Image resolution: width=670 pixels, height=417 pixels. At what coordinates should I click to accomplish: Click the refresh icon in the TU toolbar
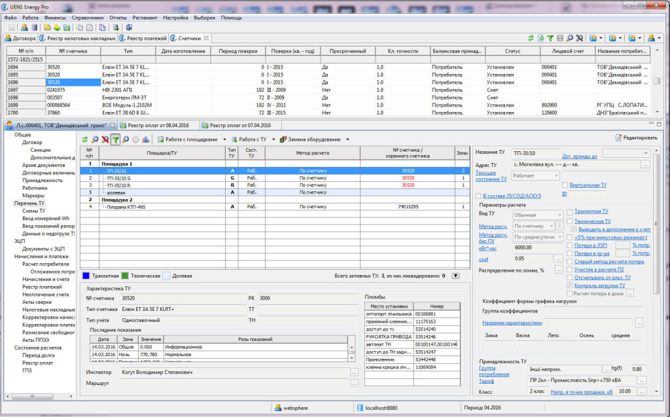pyautogui.click(x=85, y=139)
